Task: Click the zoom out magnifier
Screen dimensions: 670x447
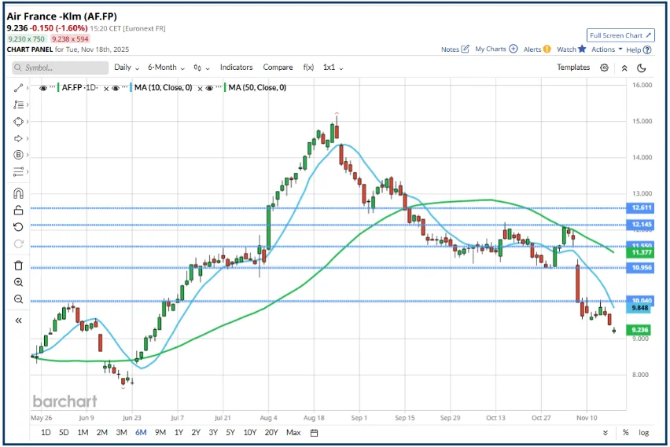Action: click(x=18, y=299)
